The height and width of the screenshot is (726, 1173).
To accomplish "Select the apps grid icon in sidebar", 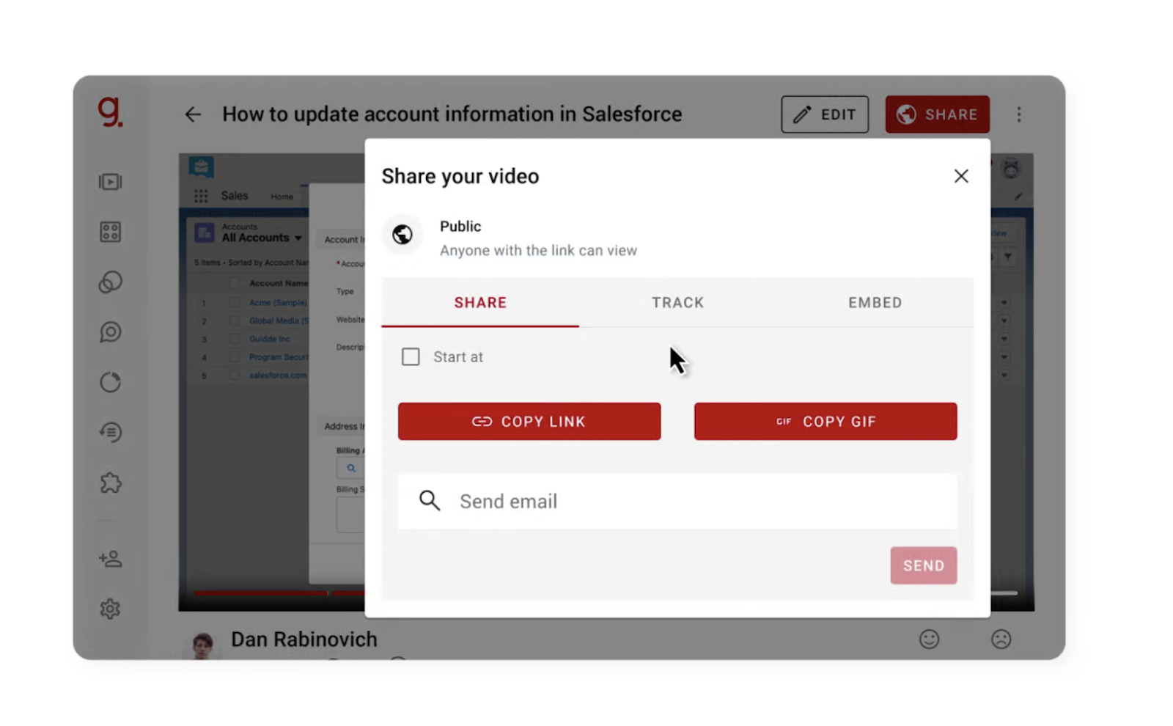I will 110,232.
